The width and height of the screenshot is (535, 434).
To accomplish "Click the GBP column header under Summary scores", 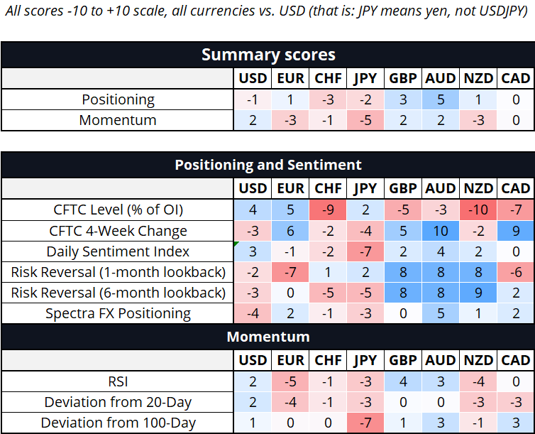I will [403, 78].
